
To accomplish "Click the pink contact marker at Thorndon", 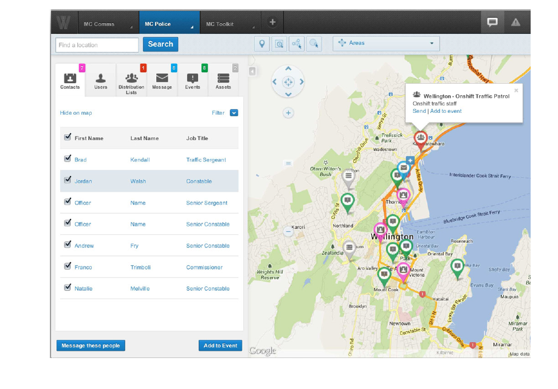I will (x=403, y=195).
